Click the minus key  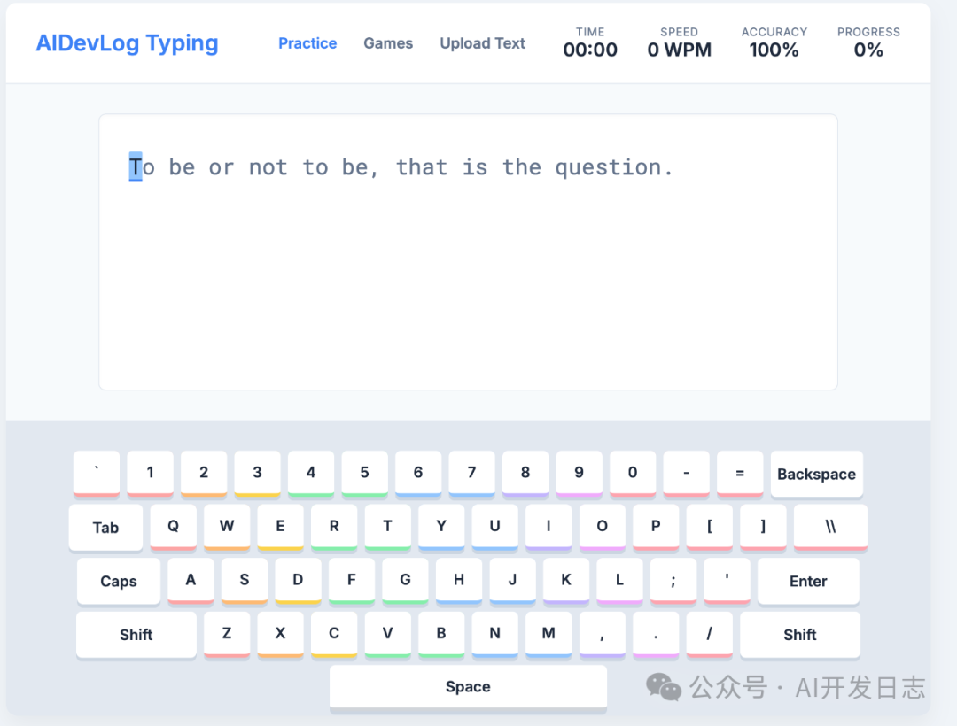pos(687,474)
